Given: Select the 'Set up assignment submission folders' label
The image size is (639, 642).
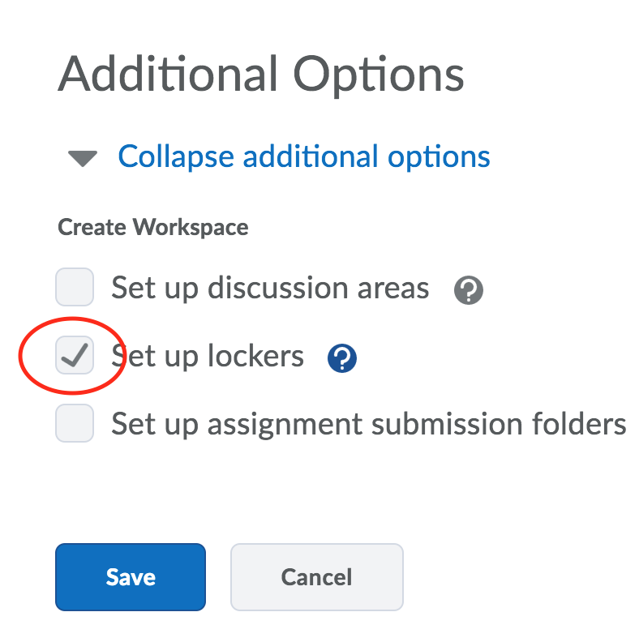Looking at the screenshot, I should (369, 423).
